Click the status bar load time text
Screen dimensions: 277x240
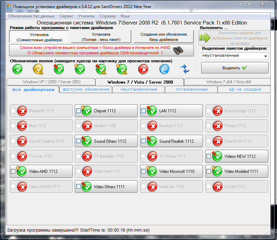(x=78, y=230)
